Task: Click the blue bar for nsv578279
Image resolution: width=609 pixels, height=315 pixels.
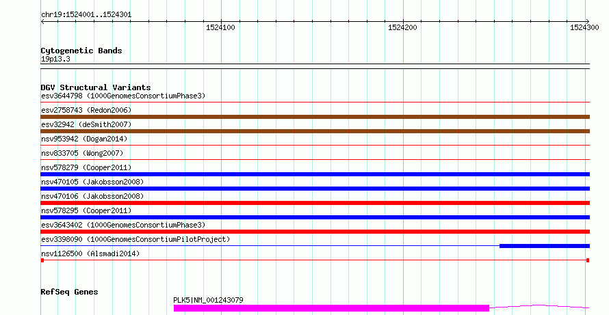Action: coord(315,174)
